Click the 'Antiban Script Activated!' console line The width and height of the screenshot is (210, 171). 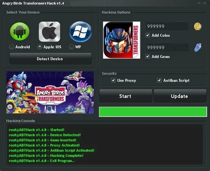(51, 150)
